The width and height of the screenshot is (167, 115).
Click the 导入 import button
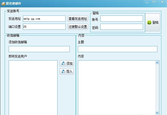point(67,71)
